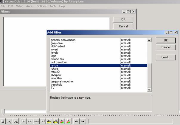Viewport: 180px width, 125px height.
Task: Go to next key frame icon
Action: click(55, 121)
